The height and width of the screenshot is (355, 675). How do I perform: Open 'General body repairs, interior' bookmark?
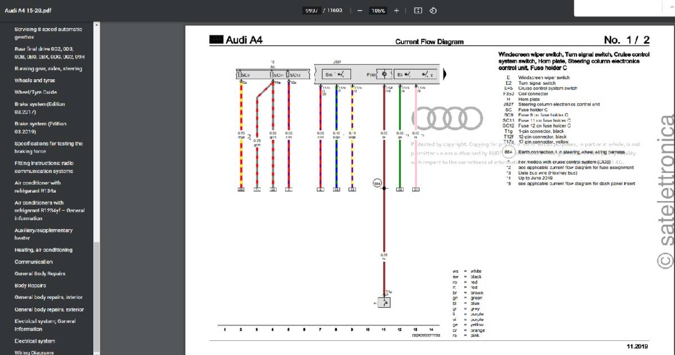[x=48, y=297]
